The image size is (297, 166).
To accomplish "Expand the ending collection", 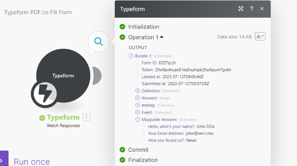I will pyautogui.click(x=137, y=105).
